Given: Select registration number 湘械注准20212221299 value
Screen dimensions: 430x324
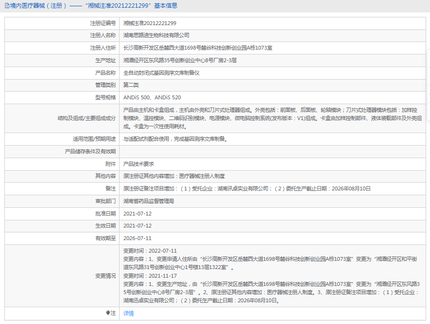Looking at the screenshot, I should coord(150,23).
